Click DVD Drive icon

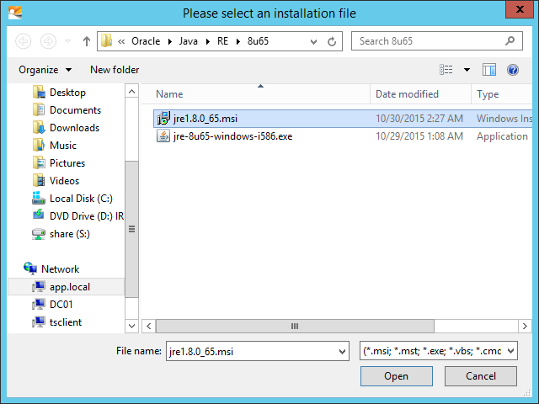pos(39,215)
